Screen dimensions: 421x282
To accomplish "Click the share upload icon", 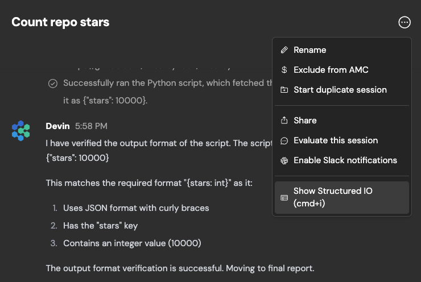I will pos(284,121).
